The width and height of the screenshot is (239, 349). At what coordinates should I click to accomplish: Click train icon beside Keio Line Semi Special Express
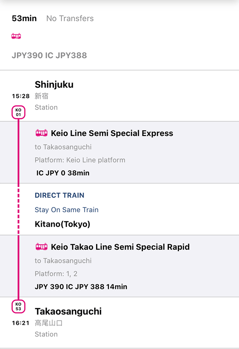pyautogui.click(x=41, y=133)
